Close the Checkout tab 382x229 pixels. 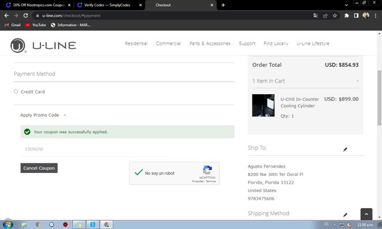click(x=212, y=5)
